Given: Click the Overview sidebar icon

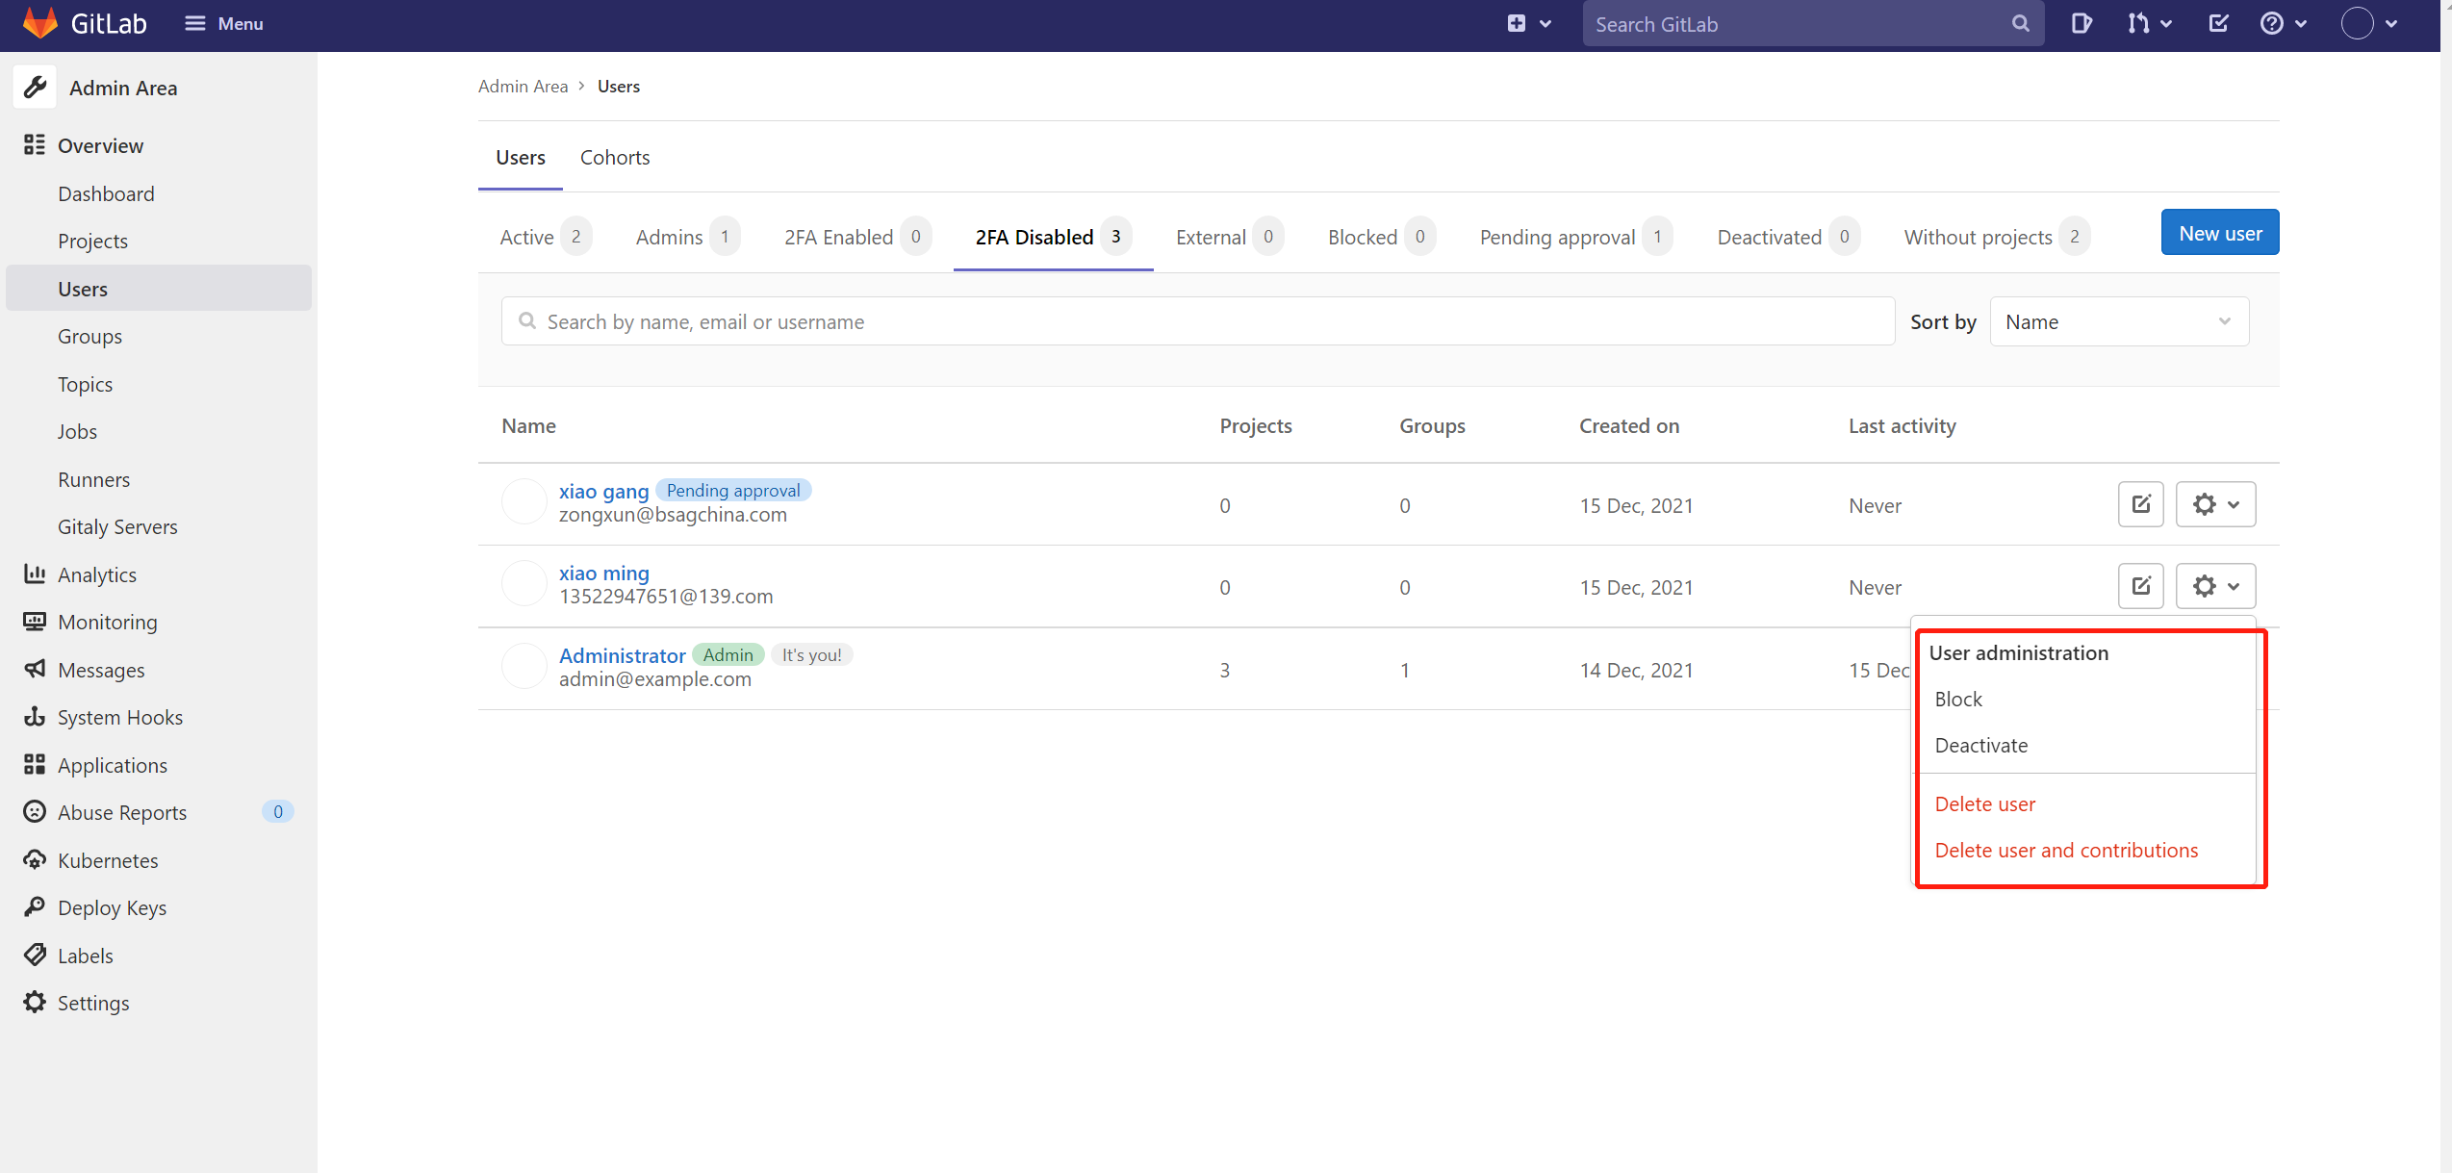Looking at the screenshot, I should [x=35, y=145].
